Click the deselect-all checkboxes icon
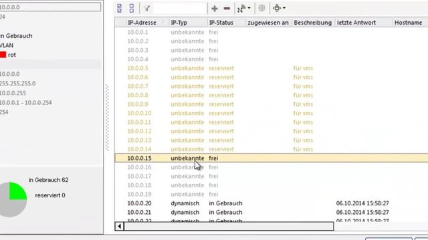Screen dimensions: 428x240 point(132,8)
